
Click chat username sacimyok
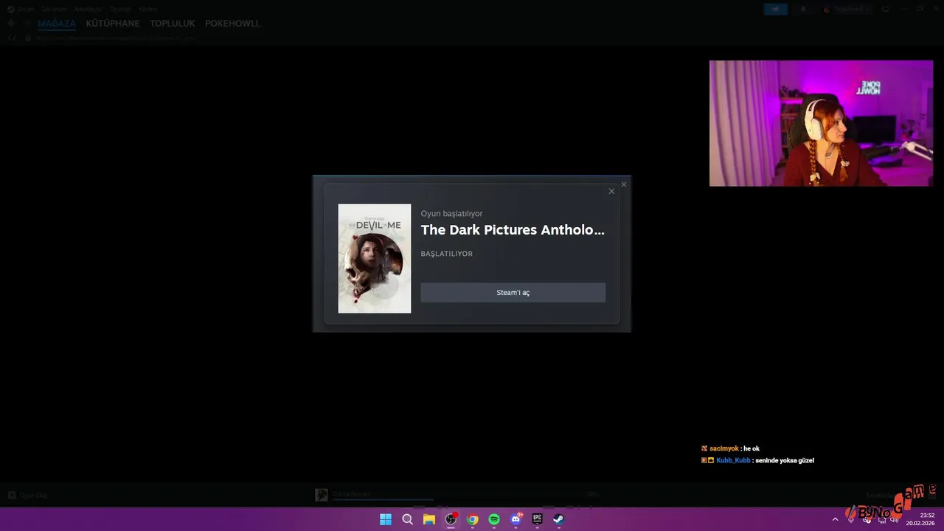coord(724,448)
